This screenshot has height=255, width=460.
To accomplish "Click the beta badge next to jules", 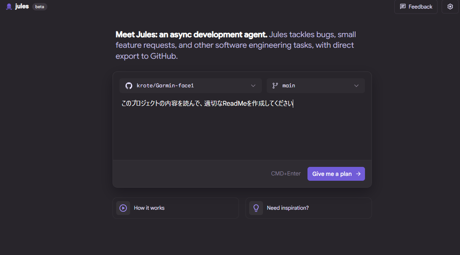I will (x=40, y=7).
